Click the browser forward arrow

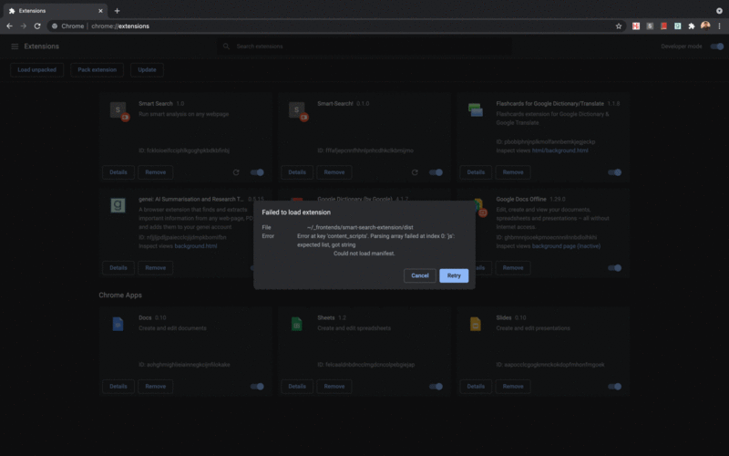(24, 26)
